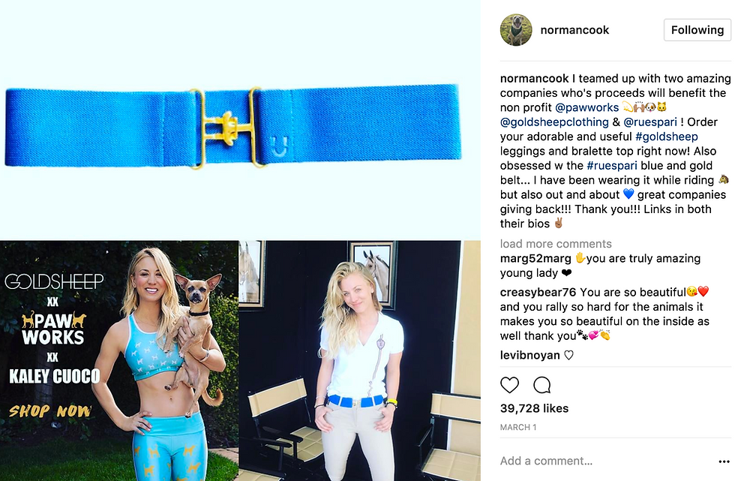Open the #goldsheep hashtag
Screen dimensions: 750x481
pos(666,137)
